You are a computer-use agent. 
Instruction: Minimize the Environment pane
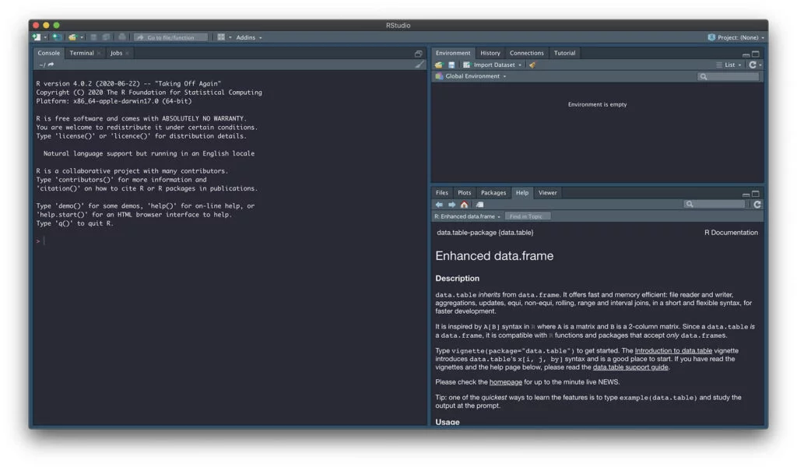tap(746, 54)
